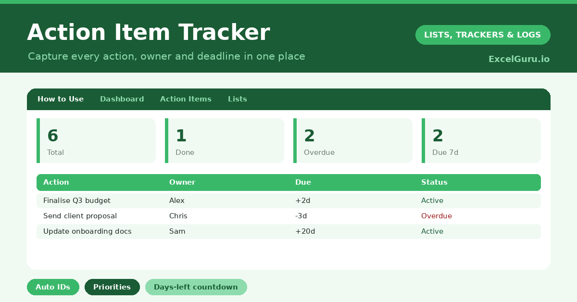Screen dimensions: 577x302
Task: Click the Overdue count card
Action: 353,140
